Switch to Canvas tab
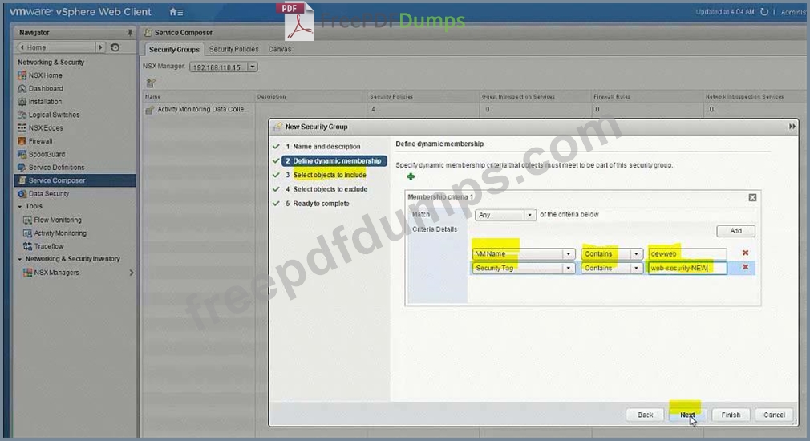This screenshot has width=810, height=441. point(279,49)
